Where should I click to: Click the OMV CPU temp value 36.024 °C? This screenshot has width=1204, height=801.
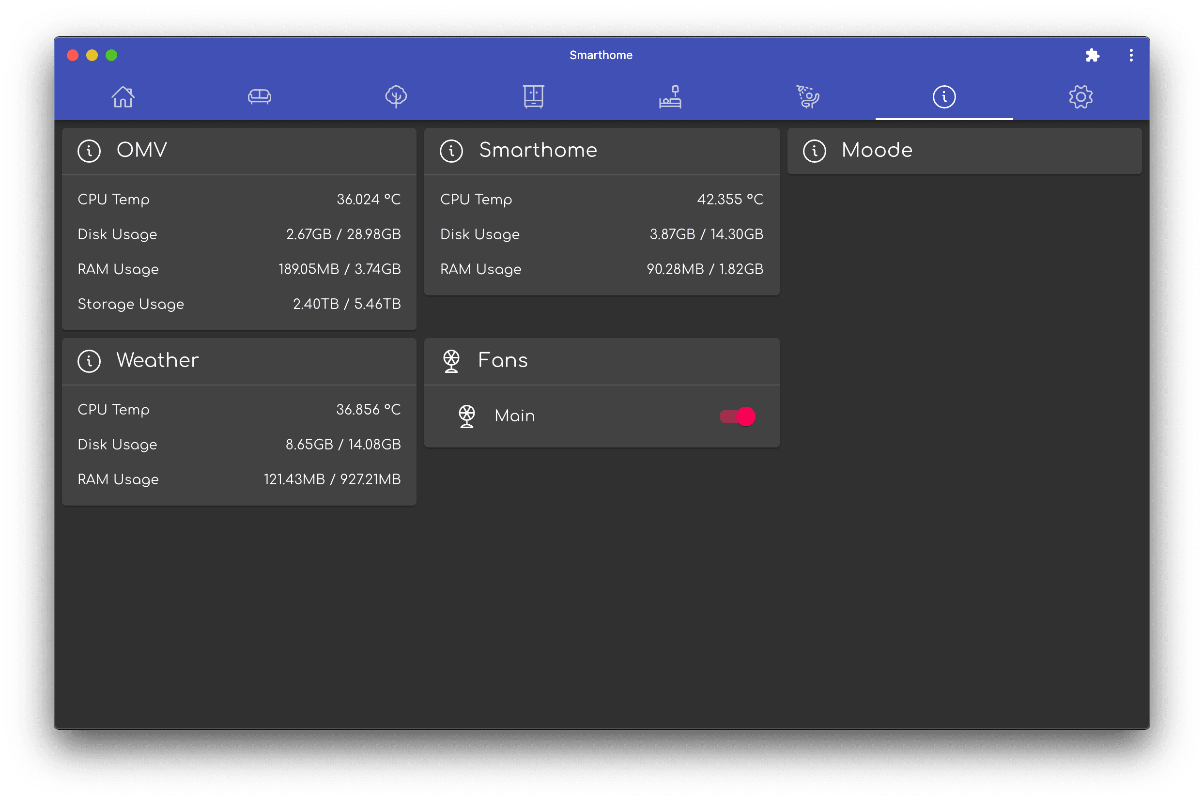coord(368,199)
